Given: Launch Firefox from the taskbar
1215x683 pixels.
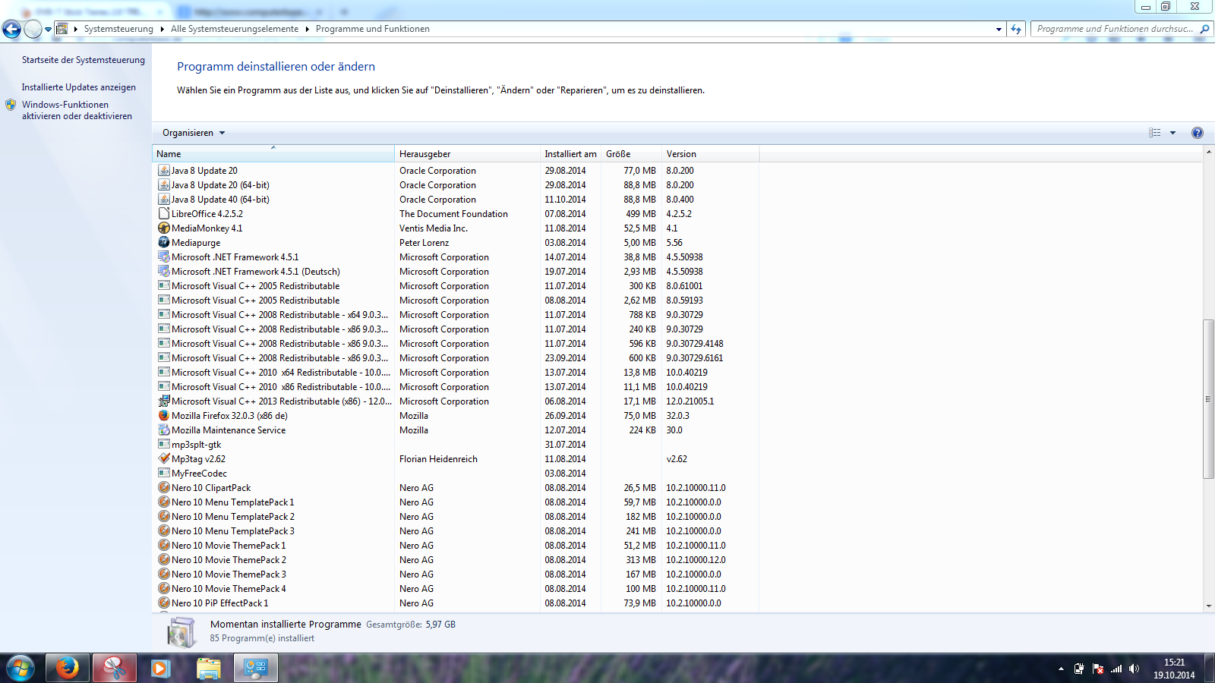Looking at the screenshot, I should tap(68, 669).
